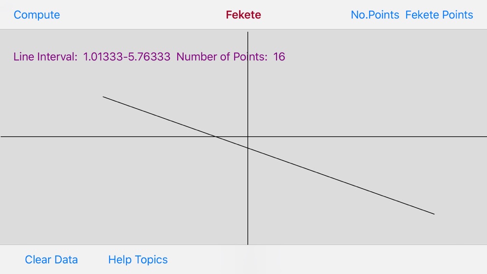Image resolution: width=487 pixels, height=274 pixels.
Task: Click where diagonal line crosses vertical axis
Action: point(248,148)
